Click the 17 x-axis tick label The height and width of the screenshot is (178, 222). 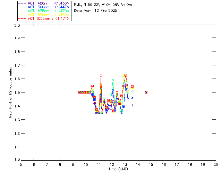pos(177,164)
